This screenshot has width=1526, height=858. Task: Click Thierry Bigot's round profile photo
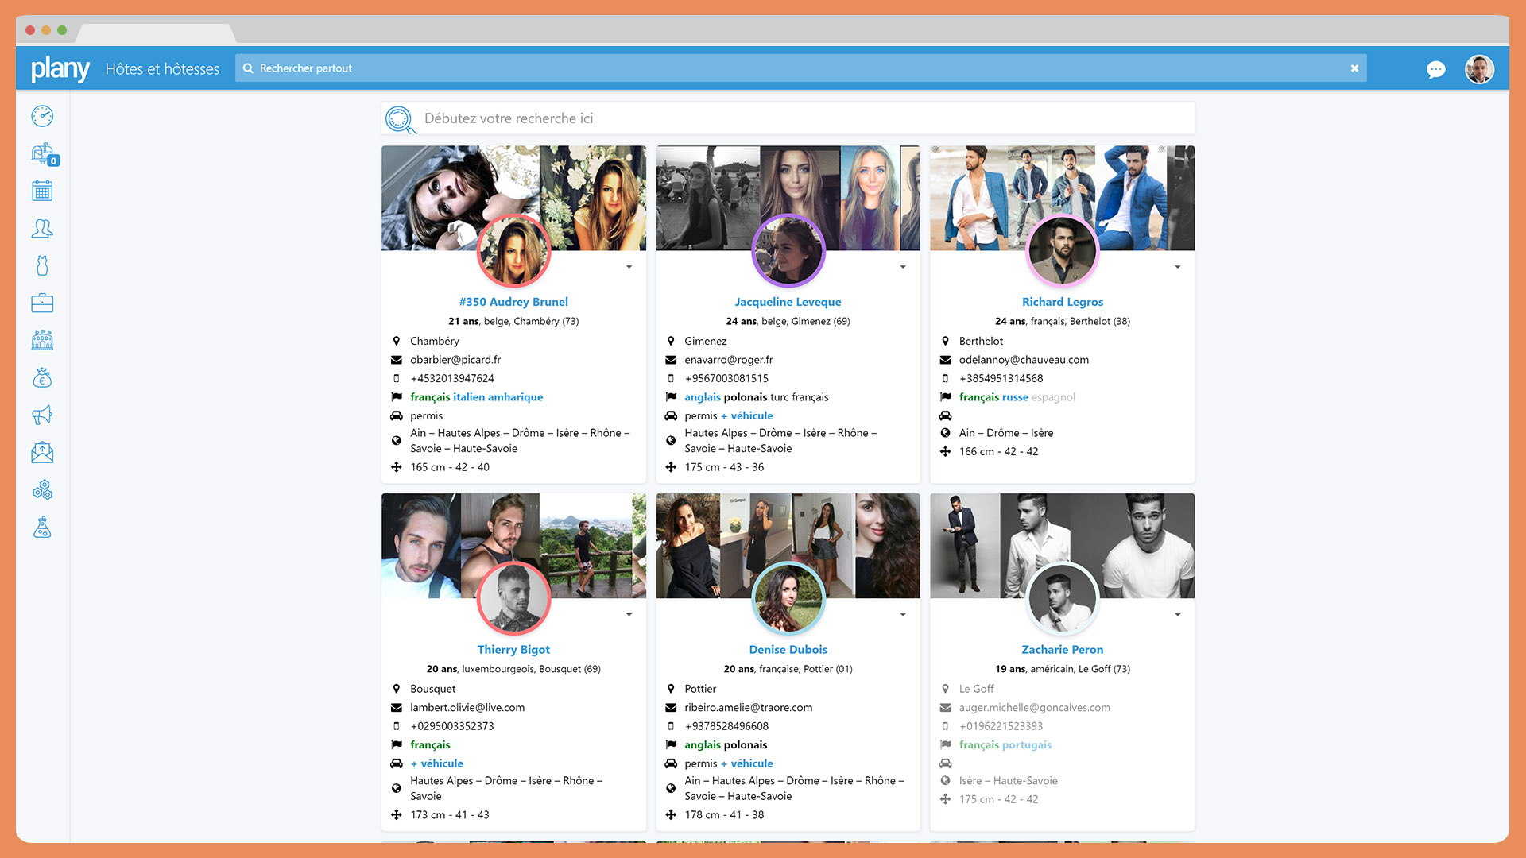point(513,598)
